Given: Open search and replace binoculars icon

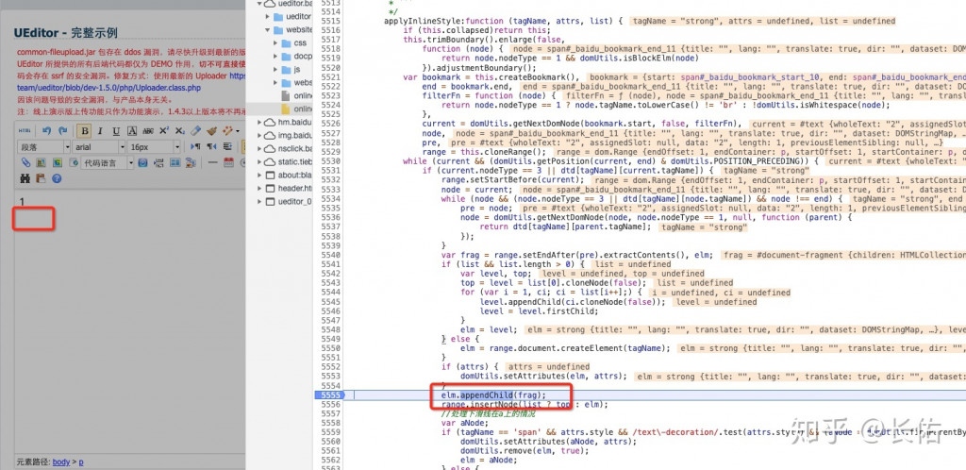Looking at the screenshot, I should pos(25,178).
